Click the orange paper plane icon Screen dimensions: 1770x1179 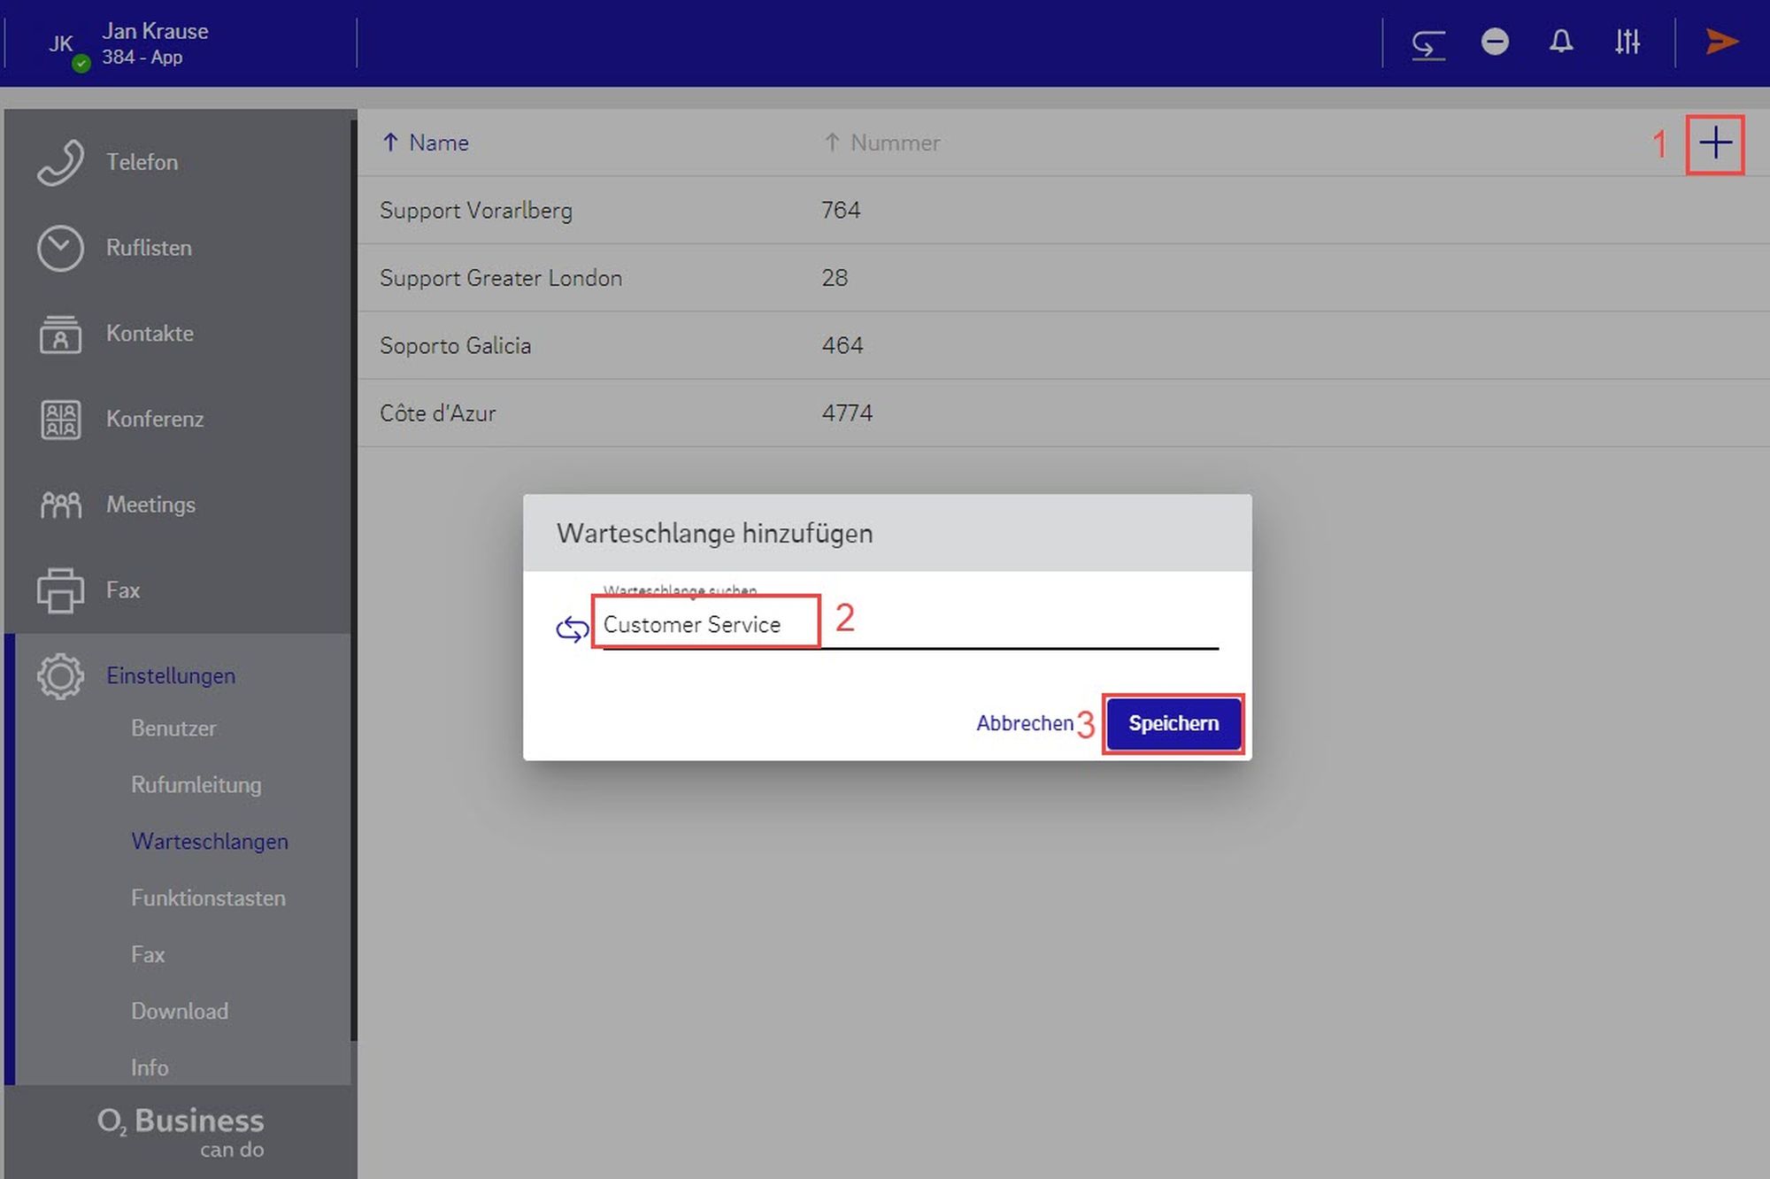[1721, 42]
